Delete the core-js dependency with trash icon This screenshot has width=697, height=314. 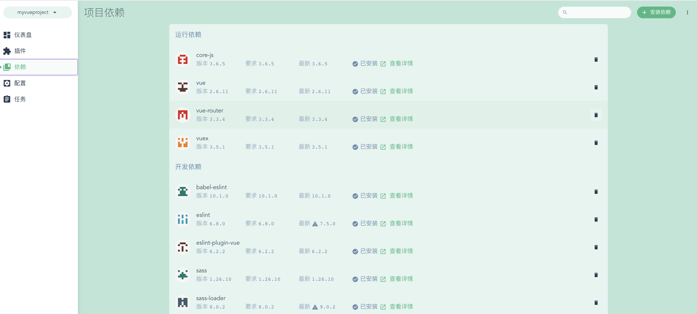point(596,60)
